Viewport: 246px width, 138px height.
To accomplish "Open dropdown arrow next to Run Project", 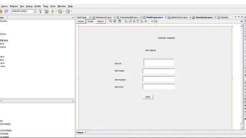I will 56,11.
